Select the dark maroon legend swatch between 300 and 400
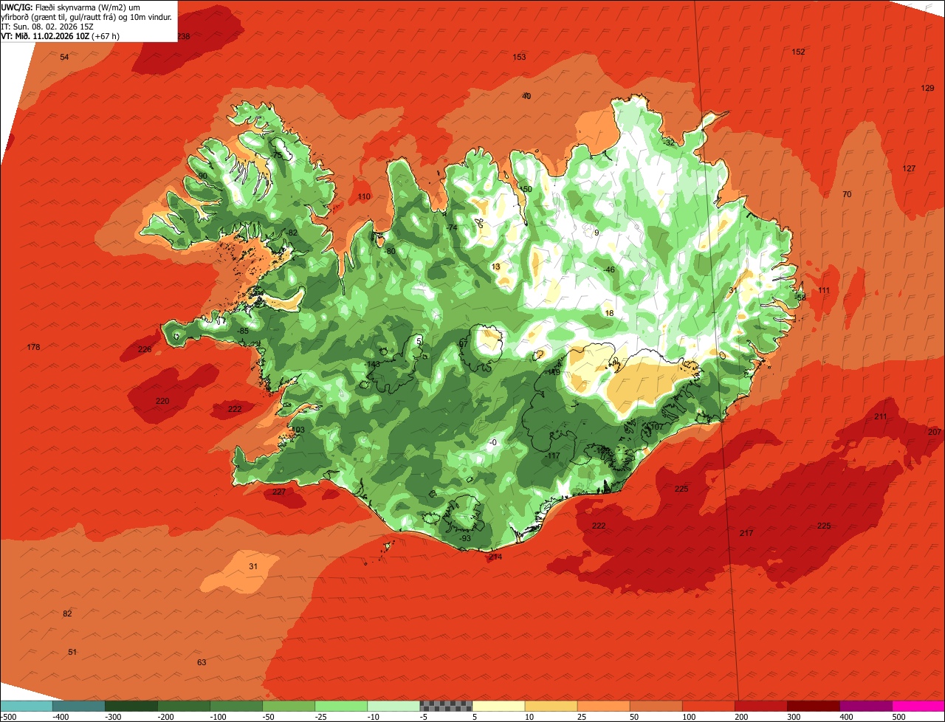Screen dimensions: 945x722 [813, 706]
